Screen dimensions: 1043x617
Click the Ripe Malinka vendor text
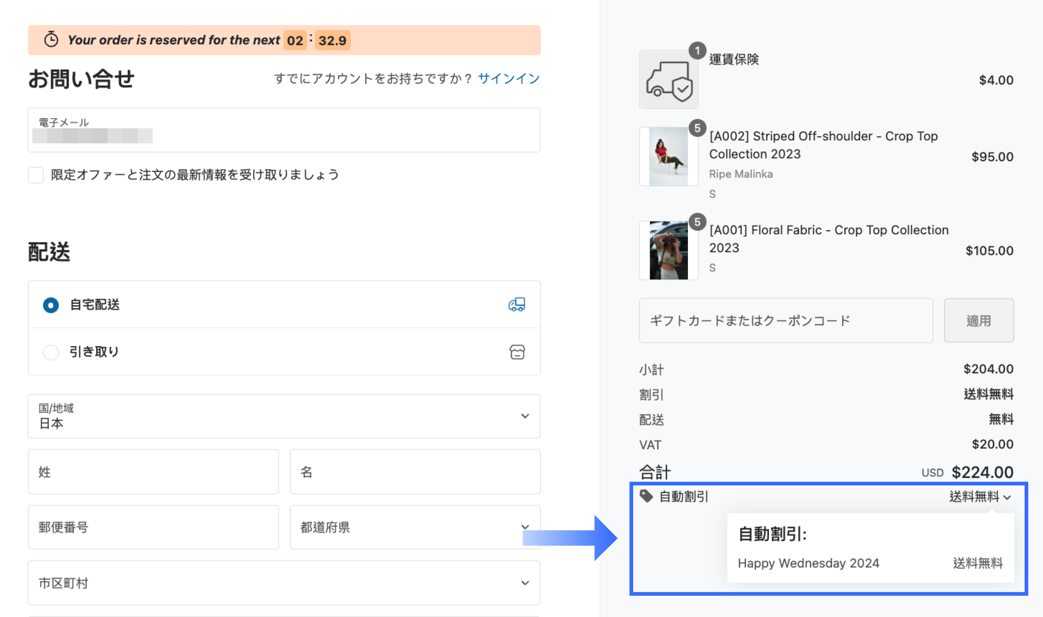[x=741, y=174]
